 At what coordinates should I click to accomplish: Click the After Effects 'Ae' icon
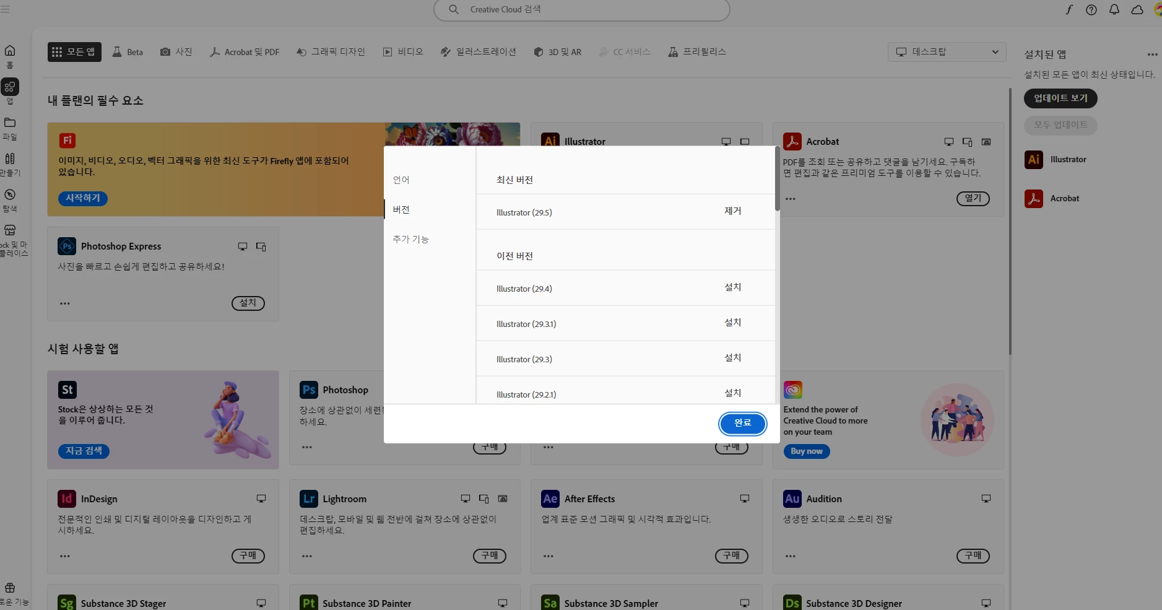[x=550, y=499]
